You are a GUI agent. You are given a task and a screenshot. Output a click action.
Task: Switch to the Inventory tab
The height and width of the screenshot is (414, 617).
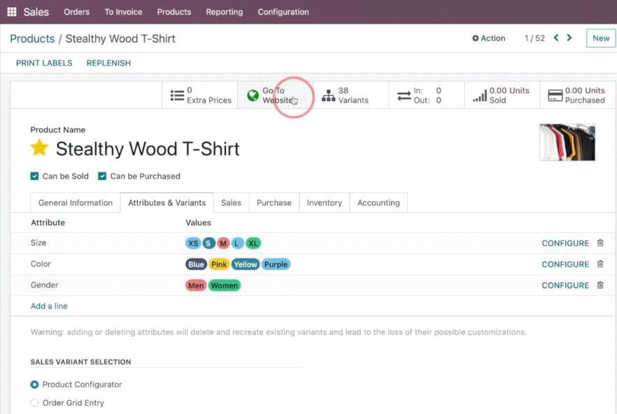(325, 202)
